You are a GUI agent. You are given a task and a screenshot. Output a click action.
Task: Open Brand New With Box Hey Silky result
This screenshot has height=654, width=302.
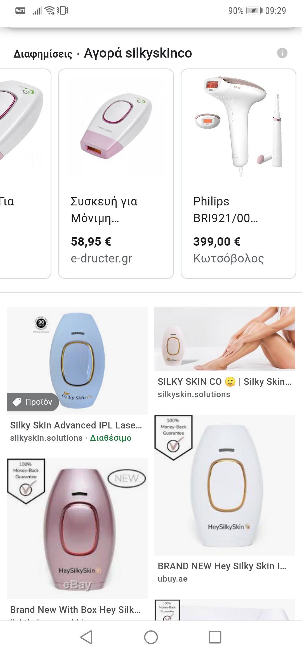[x=75, y=610]
